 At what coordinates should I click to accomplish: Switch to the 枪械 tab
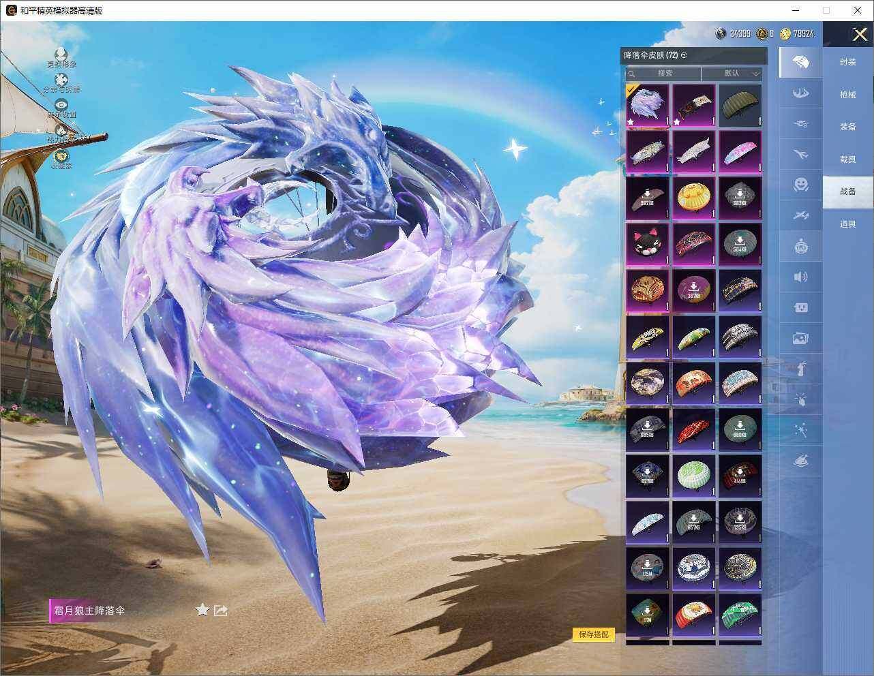(847, 95)
